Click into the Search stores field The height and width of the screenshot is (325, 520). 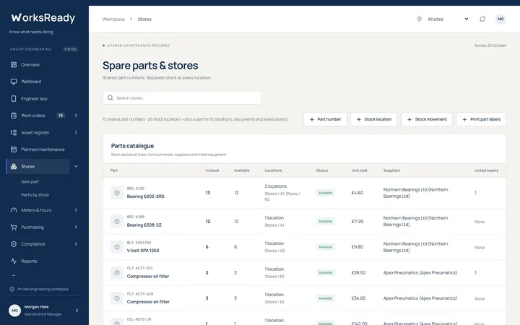[182, 97]
